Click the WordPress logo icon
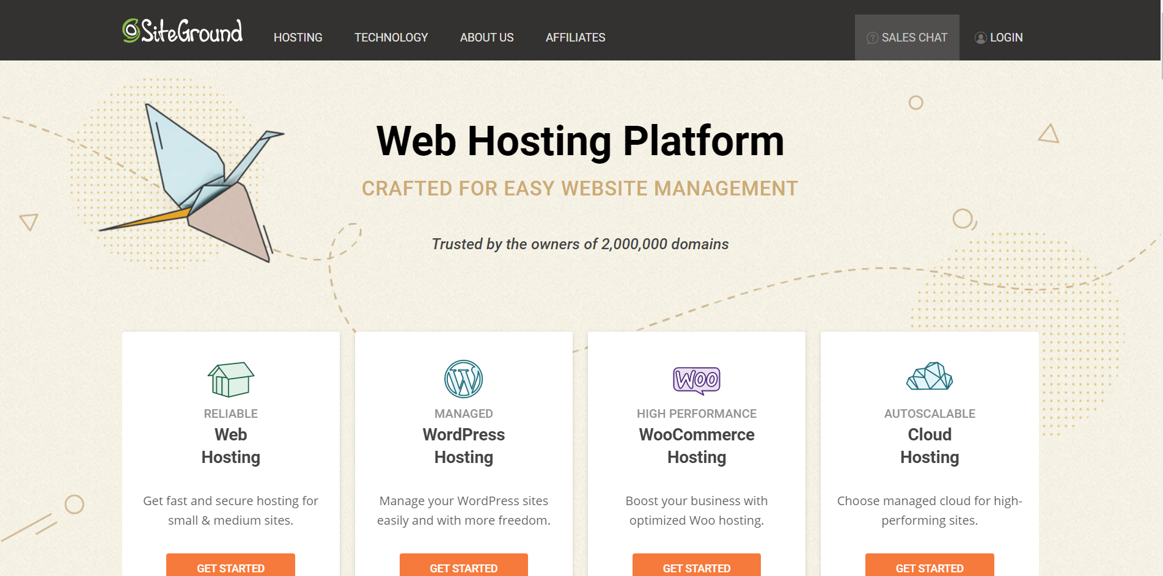 463,379
